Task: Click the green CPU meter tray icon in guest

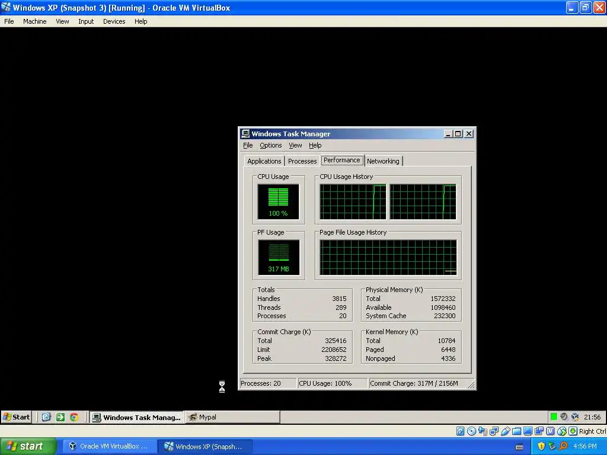Action: (x=554, y=416)
